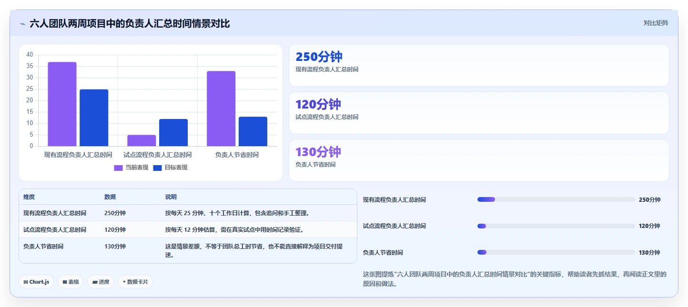Toggle the 当前表现 legend swatch

click(x=118, y=168)
